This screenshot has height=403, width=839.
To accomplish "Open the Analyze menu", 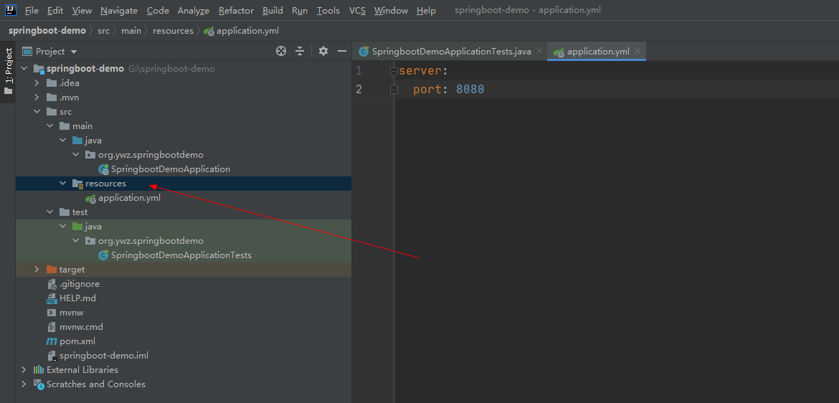I will pos(194,11).
